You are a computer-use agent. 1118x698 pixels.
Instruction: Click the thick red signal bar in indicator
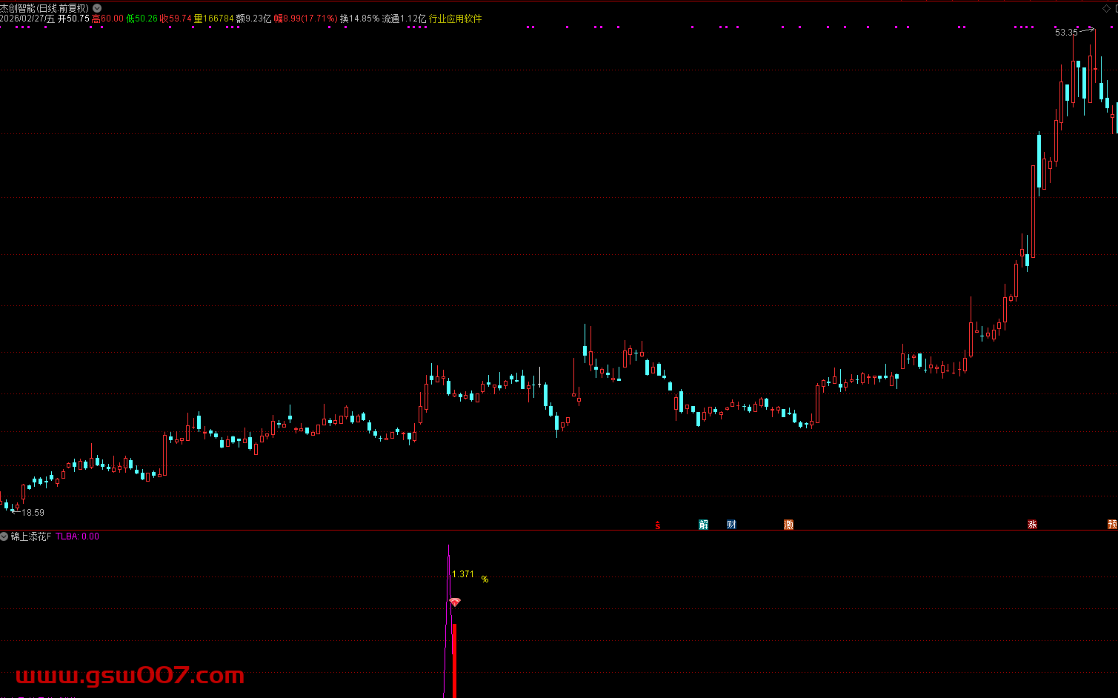454,659
